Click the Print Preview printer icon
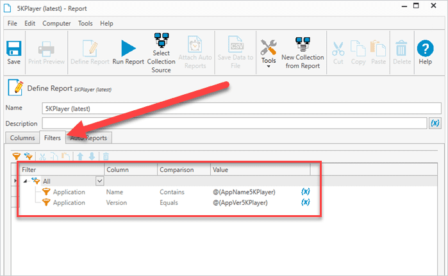Image resolution: width=448 pixels, height=276 pixels. [46, 49]
